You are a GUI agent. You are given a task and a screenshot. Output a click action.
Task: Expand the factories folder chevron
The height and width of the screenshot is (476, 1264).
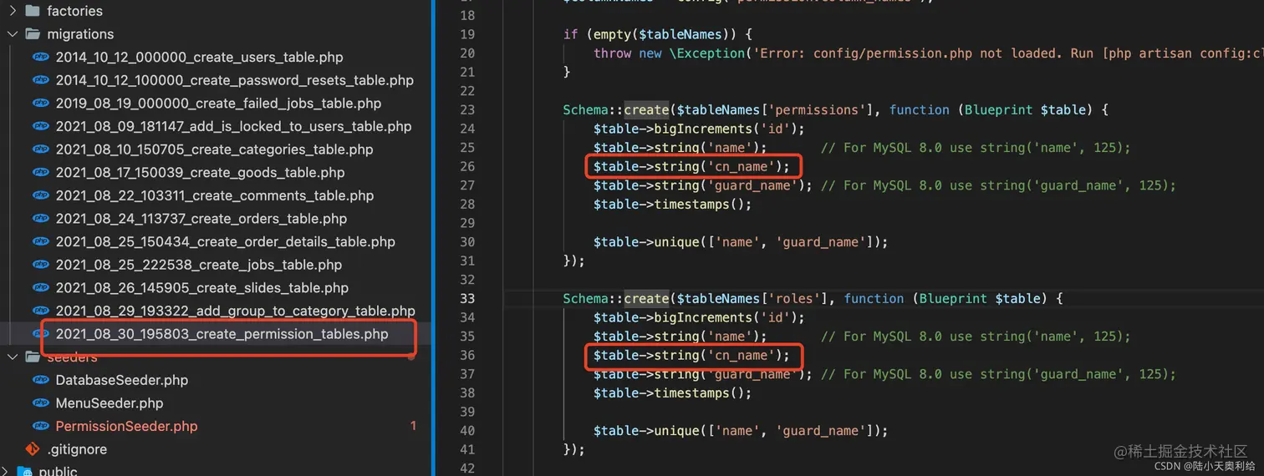click(x=11, y=12)
